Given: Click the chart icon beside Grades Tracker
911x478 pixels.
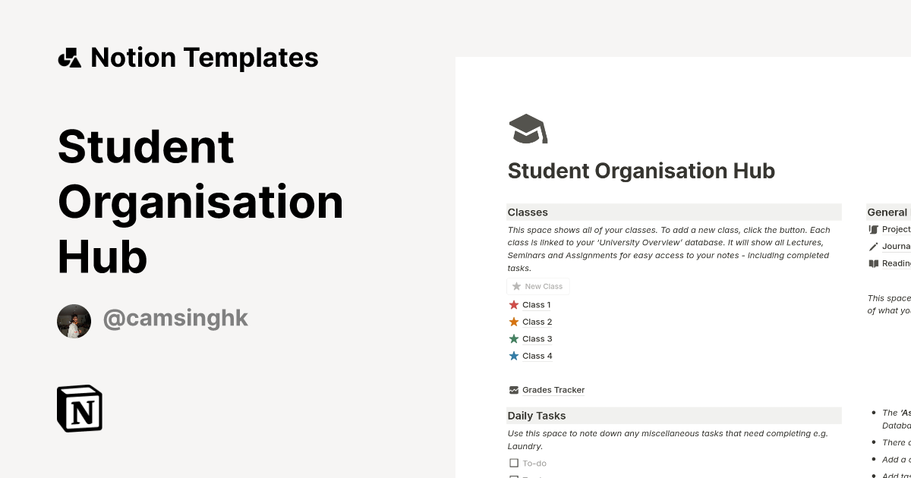Looking at the screenshot, I should click(513, 389).
